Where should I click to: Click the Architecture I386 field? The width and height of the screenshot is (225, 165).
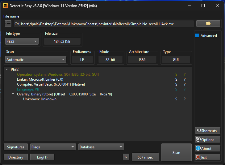coord(142,59)
